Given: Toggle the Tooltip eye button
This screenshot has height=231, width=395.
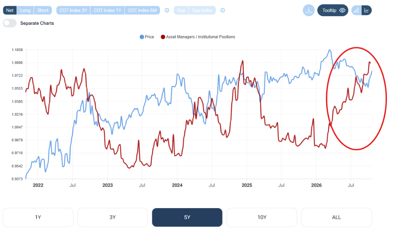Looking at the screenshot, I should click(333, 10).
